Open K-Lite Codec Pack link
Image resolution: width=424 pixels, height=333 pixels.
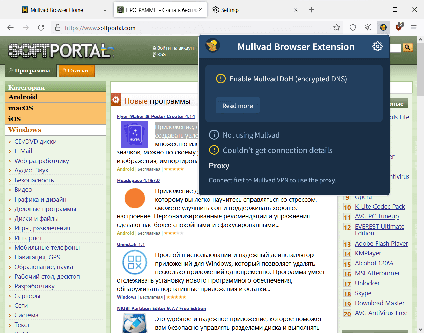(380, 207)
